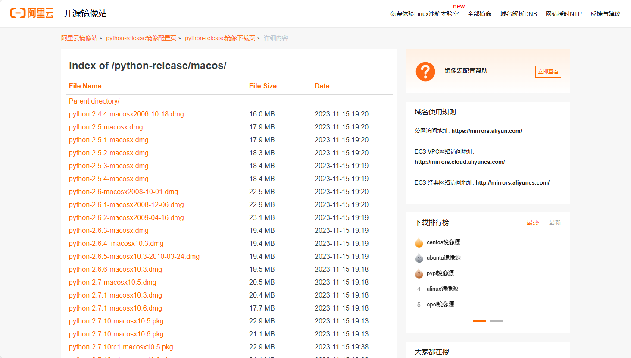This screenshot has height=358, width=631.
Task: Download python-2.6.1-macosx2008-12-06.dmg
Action: [x=126, y=204]
